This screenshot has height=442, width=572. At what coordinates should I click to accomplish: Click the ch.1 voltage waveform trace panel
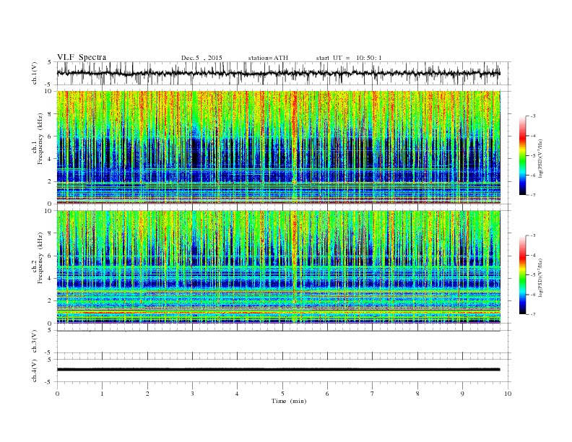point(284,73)
